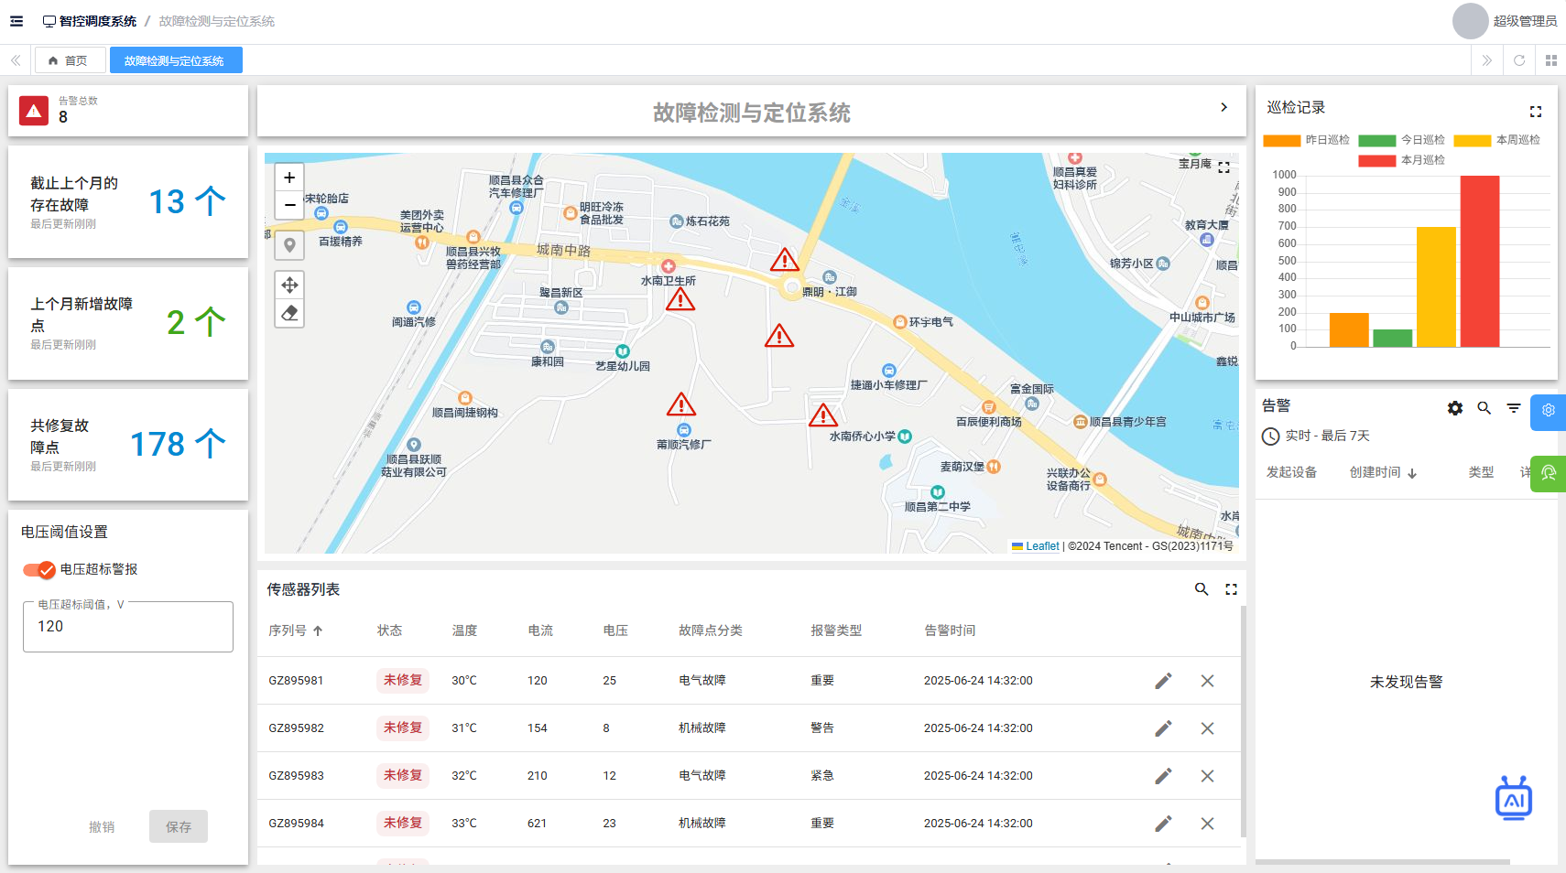This screenshot has height=873, width=1566.
Task: Expand sensor list to fullscreen
Action: [1232, 589]
